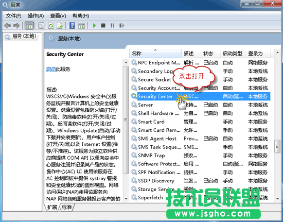Open Help via the question-mark icon

click(72, 26)
